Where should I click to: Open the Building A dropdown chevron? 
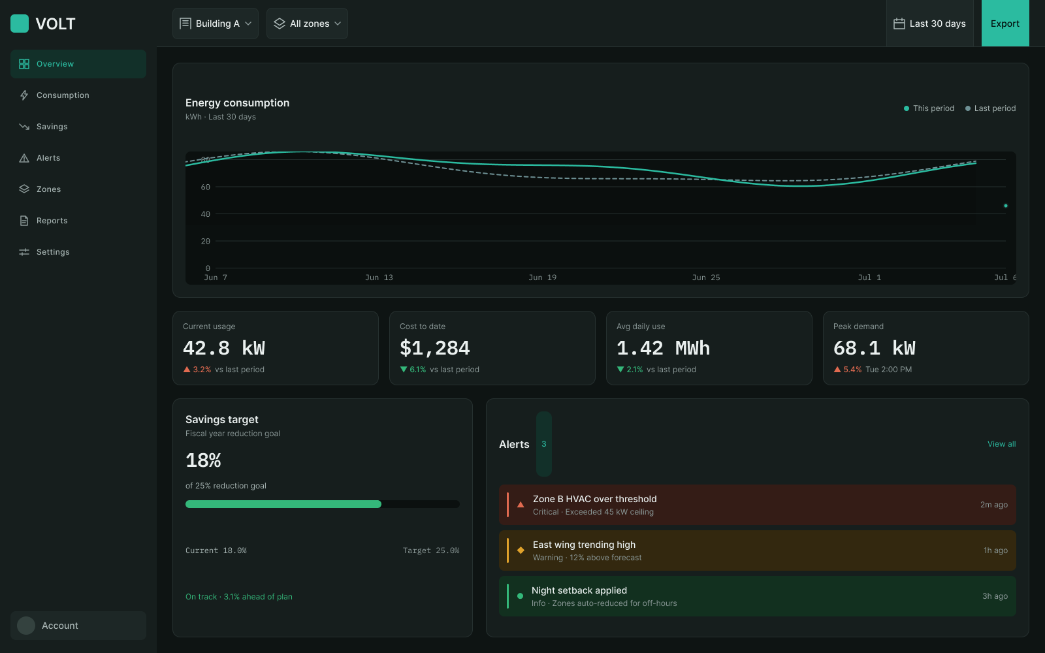248,24
